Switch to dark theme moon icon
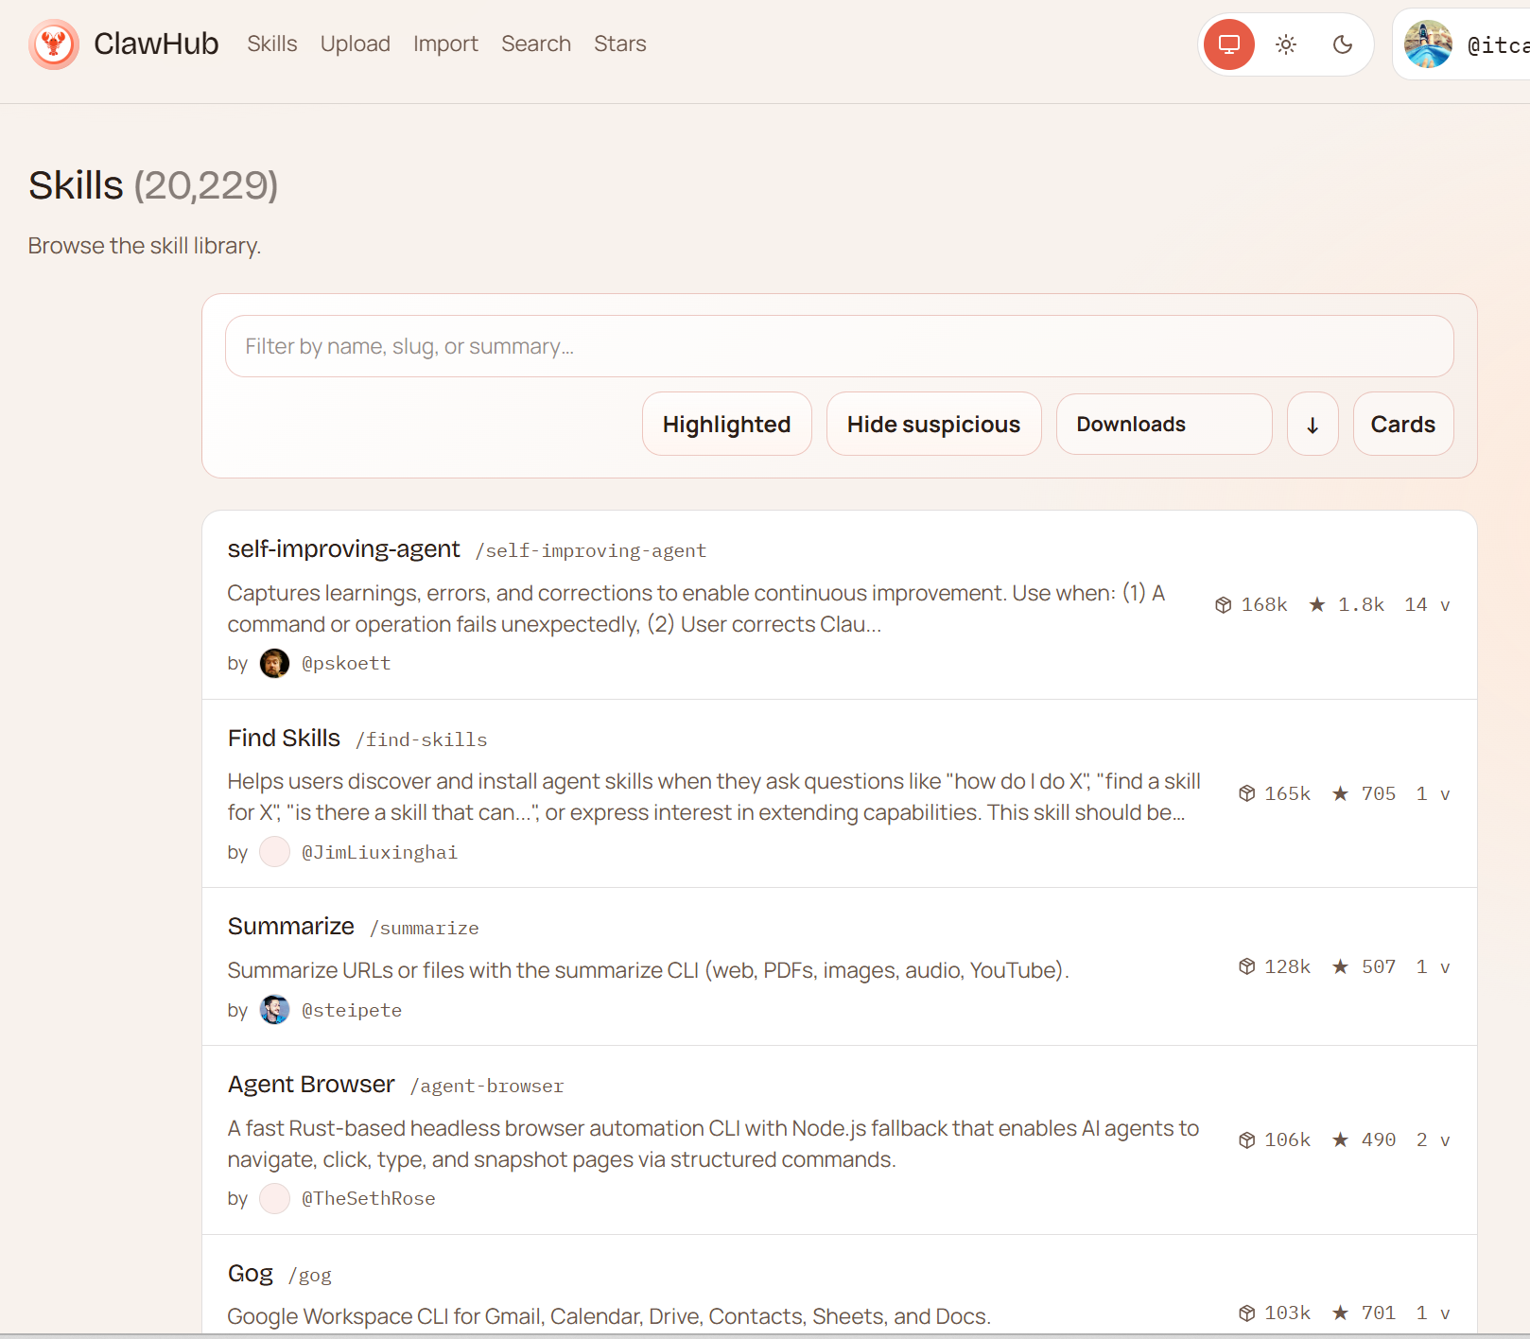 (1342, 44)
